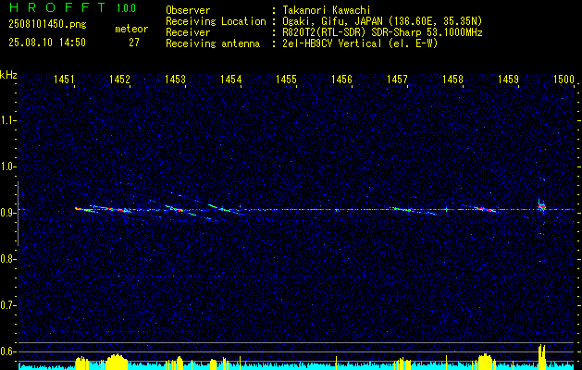Click the HROFFT program title

(58, 7)
